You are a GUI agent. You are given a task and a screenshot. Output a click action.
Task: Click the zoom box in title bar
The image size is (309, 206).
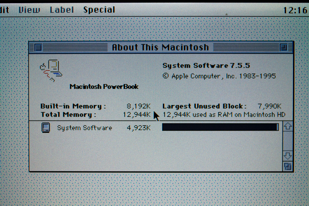click(x=283, y=47)
